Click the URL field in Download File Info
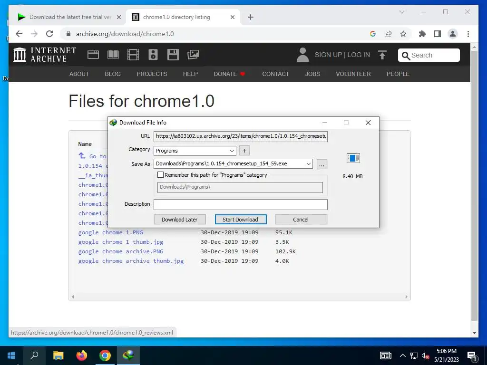Screen dimensions: 487x365 click(240, 136)
